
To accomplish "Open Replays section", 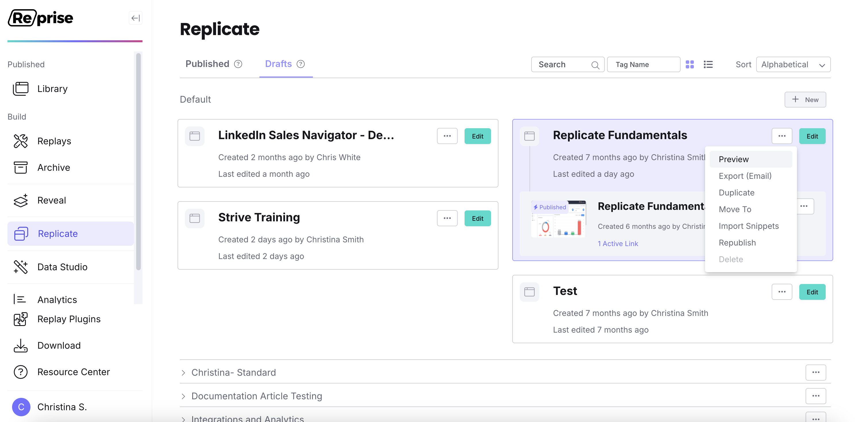I will coord(71,141).
